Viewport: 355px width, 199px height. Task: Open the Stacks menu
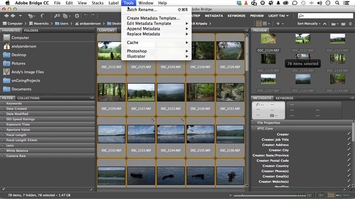tap(98, 3)
